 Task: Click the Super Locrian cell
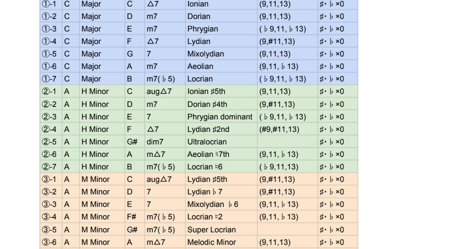220,230
